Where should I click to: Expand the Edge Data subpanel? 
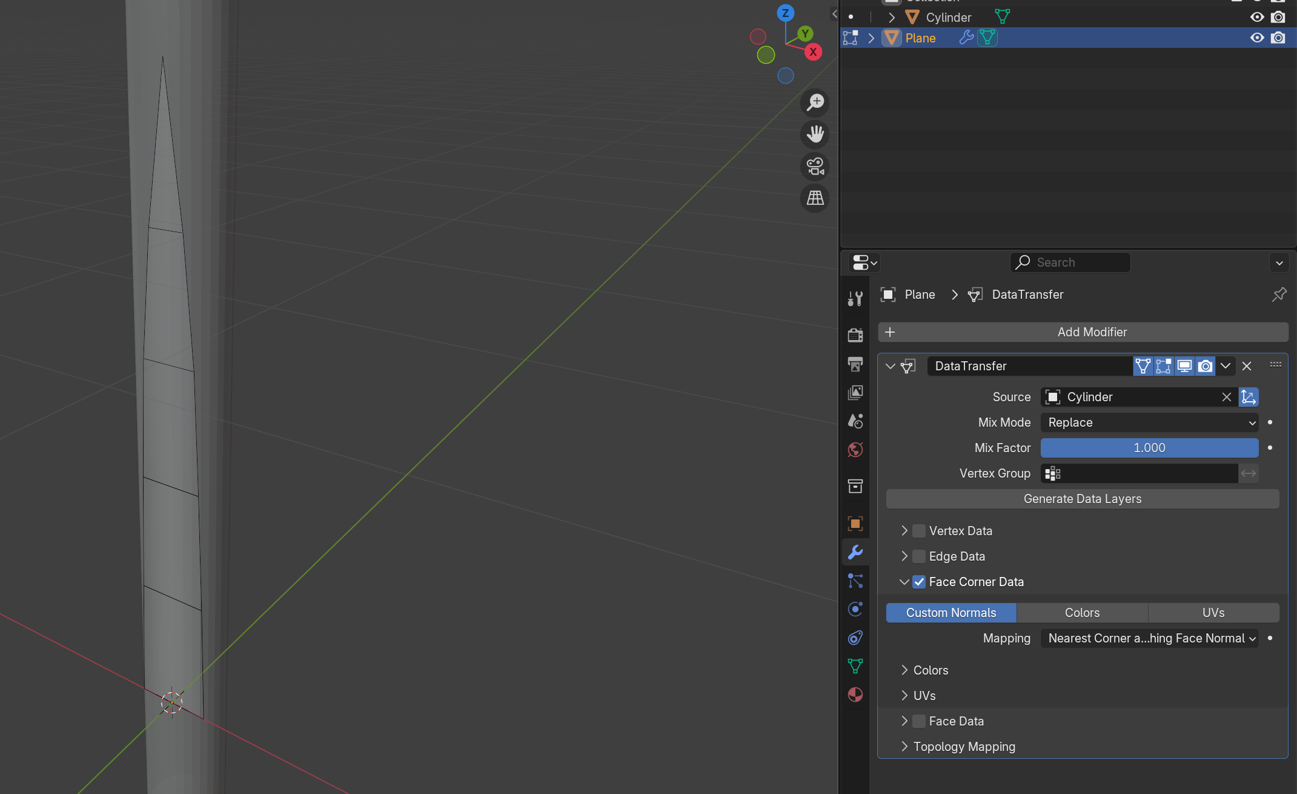coord(904,556)
